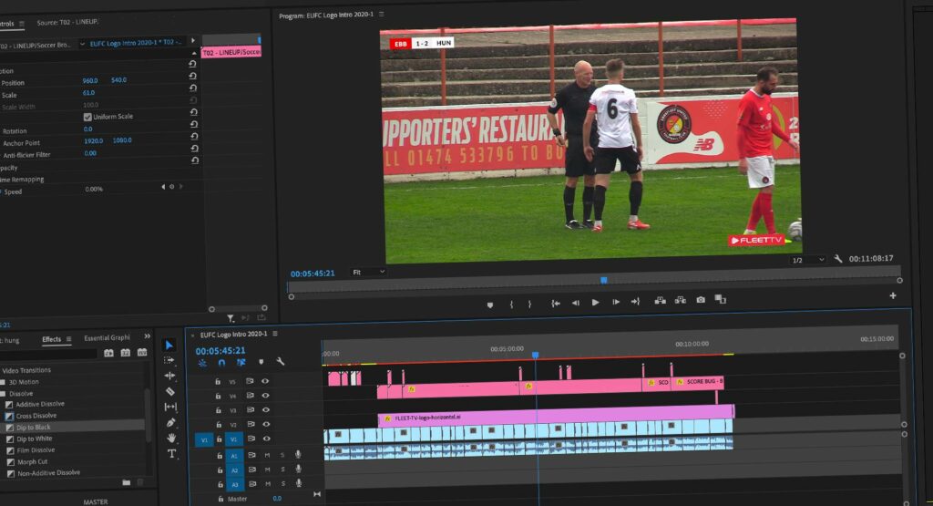Collapse the Dissolve effects folder

pos(4,393)
